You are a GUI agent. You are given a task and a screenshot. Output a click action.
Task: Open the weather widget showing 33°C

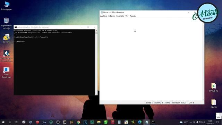(x=184, y=122)
